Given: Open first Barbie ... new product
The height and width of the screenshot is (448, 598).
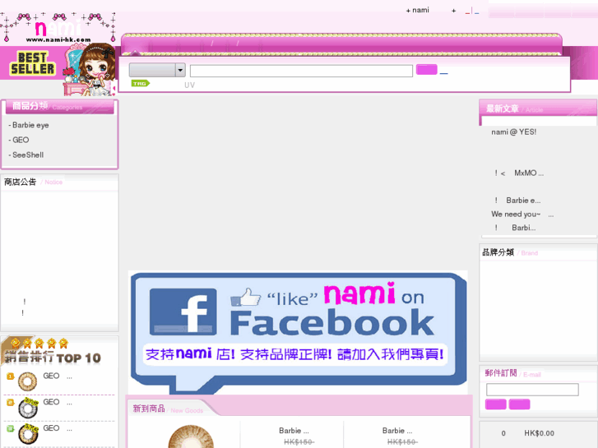Looking at the screenshot, I should [x=294, y=431].
